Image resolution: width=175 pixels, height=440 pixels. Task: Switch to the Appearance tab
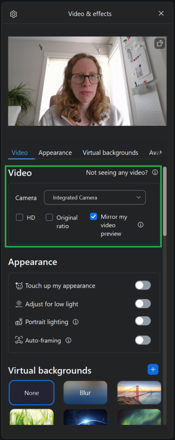coord(55,153)
